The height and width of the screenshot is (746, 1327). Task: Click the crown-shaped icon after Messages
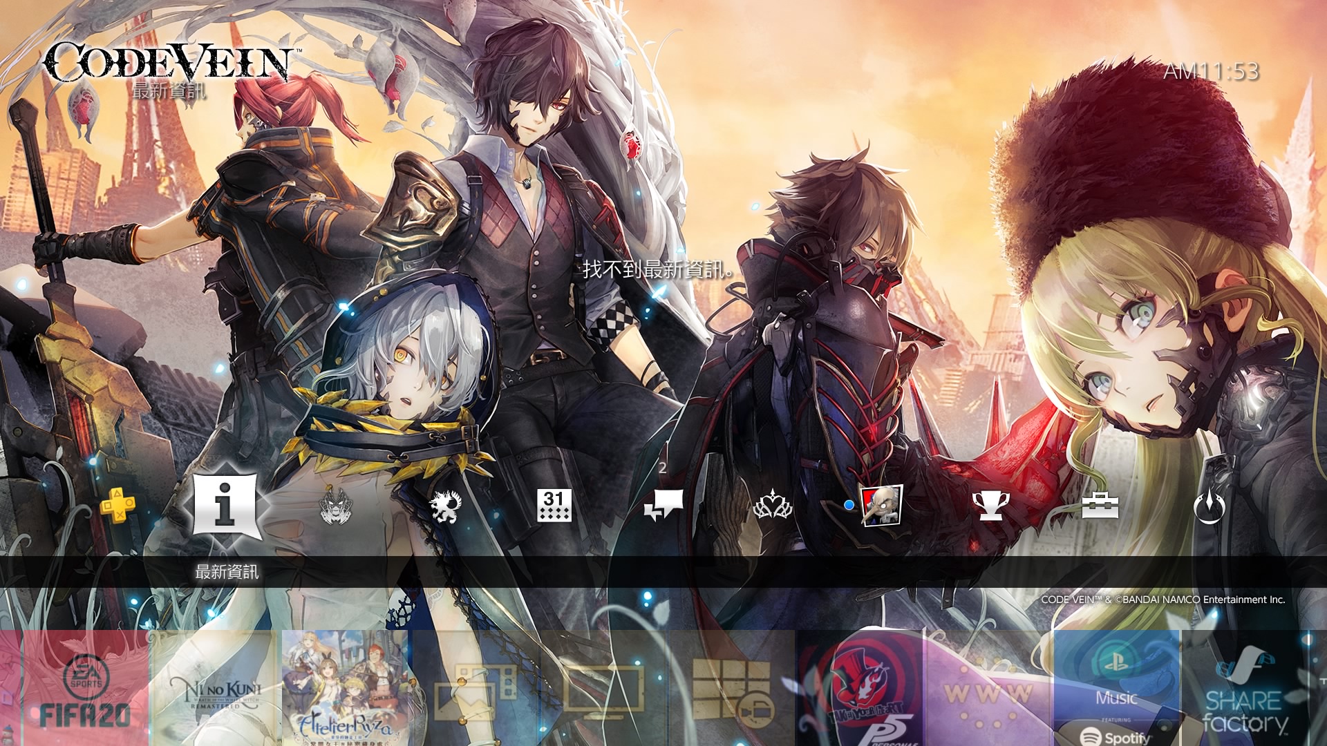772,508
